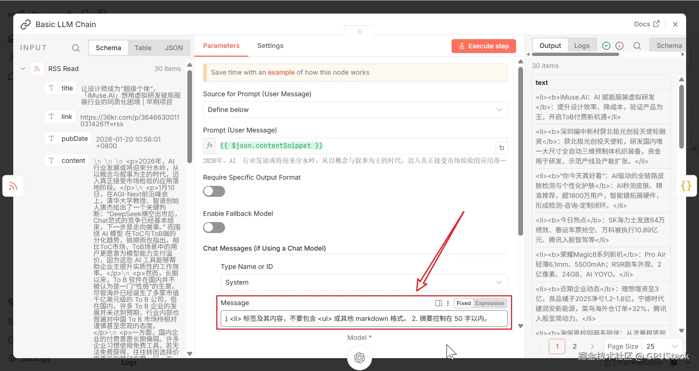Click the input panel vertical scrollbar

tap(190, 116)
